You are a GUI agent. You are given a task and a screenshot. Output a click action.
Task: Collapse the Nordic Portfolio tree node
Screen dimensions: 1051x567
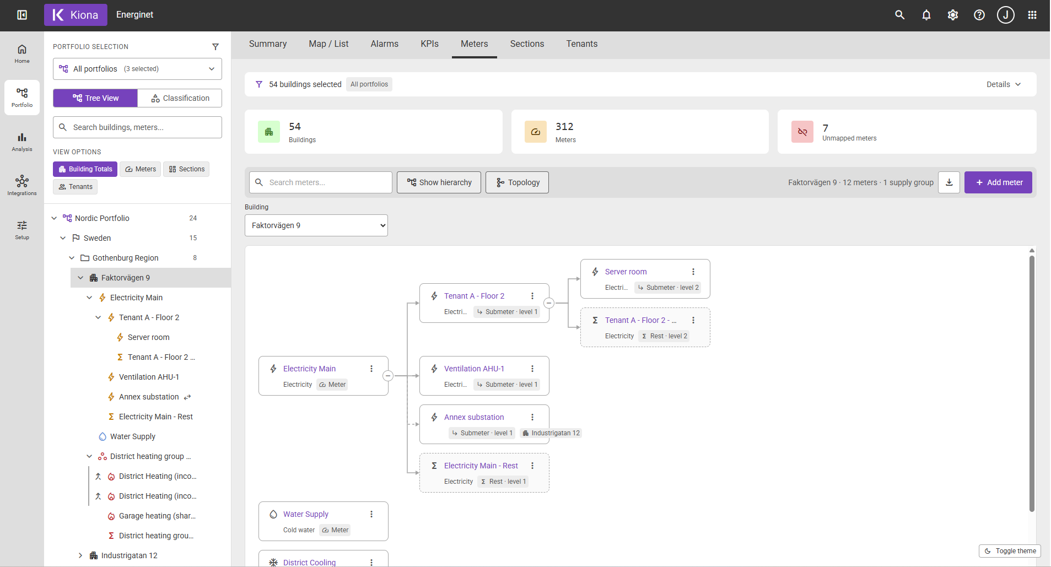tap(54, 218)
